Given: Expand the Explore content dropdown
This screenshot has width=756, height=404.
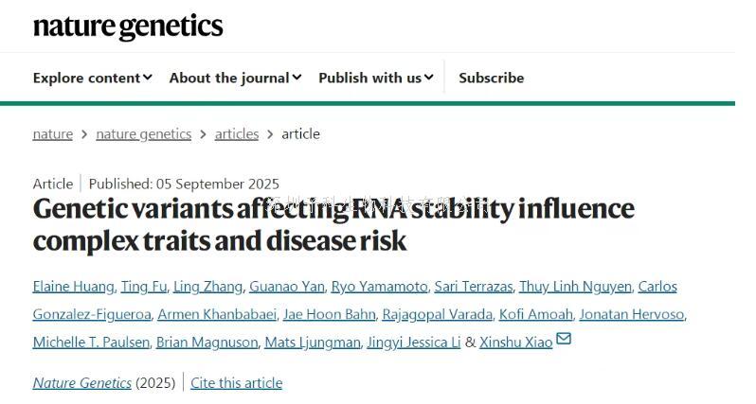Looking at the screenshot, I should [92, 78].
